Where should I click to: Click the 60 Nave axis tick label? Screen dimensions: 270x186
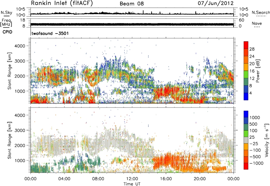[x=241, y=20]
